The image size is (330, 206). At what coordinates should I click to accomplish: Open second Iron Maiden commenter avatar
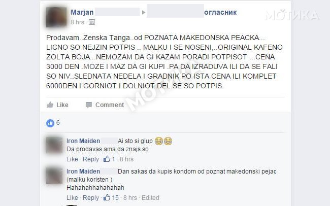click(54, 176)
